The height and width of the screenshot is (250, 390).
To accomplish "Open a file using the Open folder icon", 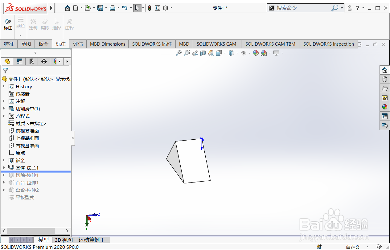I will (x=88, y=8).
